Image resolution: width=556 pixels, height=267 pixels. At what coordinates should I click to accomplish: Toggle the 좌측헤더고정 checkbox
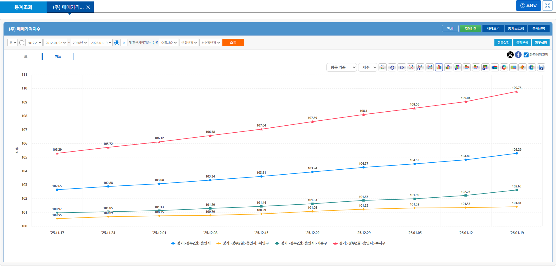[x=526, y=55]
